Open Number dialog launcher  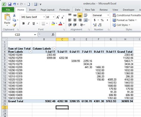point(109,29)
